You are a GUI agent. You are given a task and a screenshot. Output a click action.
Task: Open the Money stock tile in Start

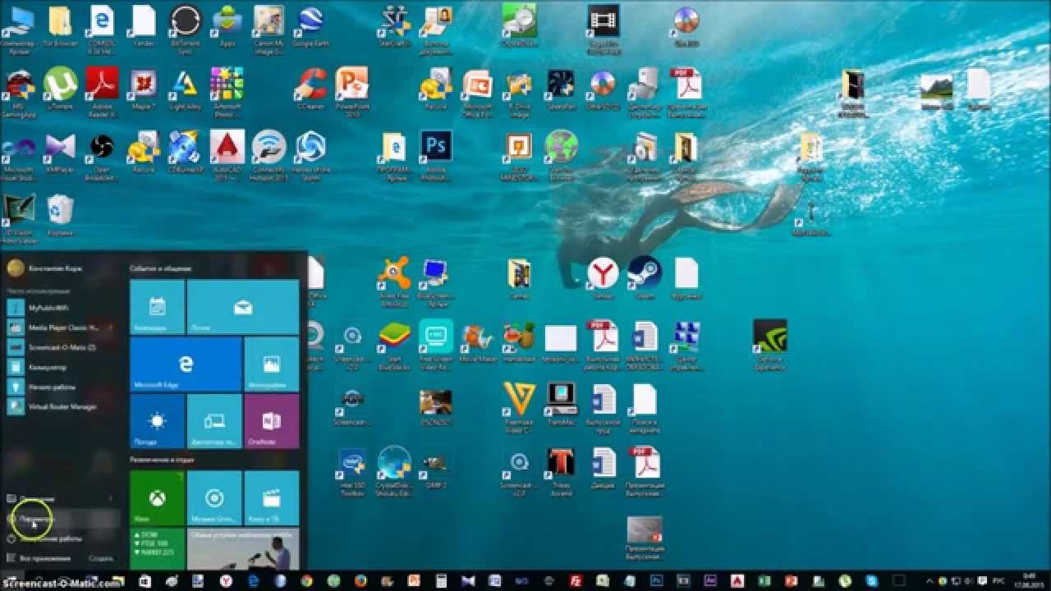click(x=157, y=550)
